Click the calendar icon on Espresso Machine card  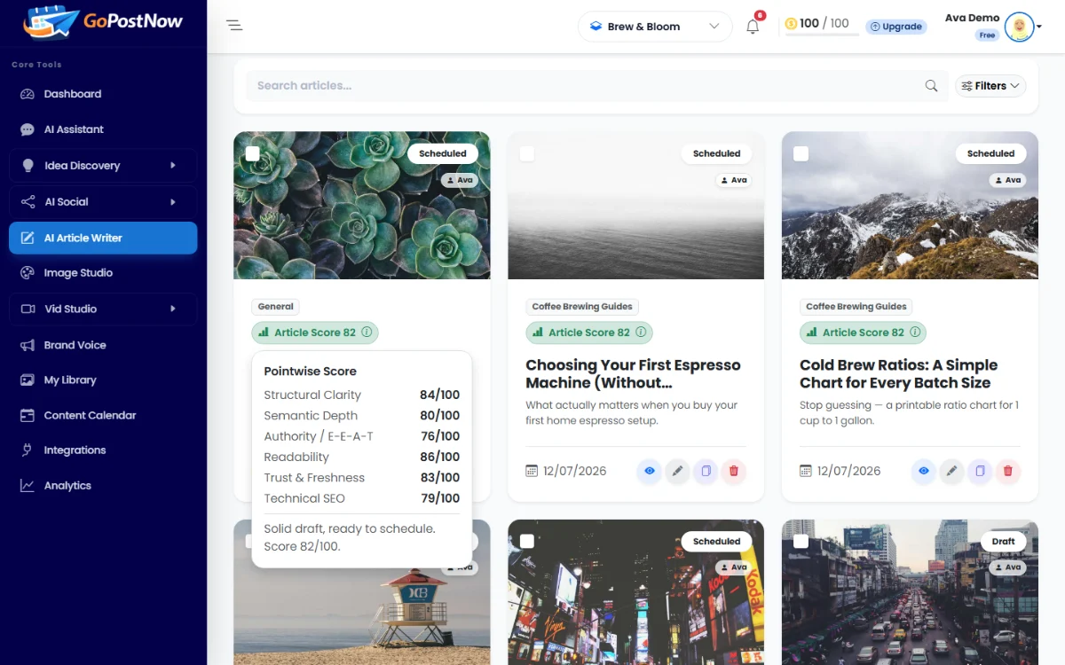532,471
